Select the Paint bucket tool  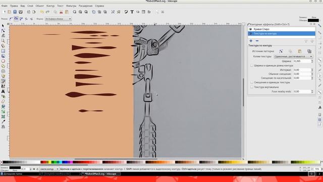[3, 107]
